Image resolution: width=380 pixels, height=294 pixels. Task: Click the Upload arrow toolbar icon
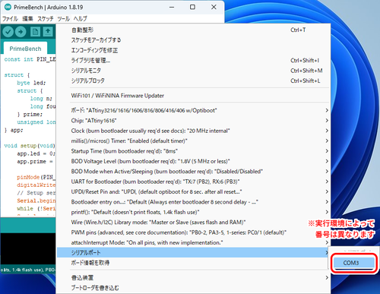click(21, 32)
